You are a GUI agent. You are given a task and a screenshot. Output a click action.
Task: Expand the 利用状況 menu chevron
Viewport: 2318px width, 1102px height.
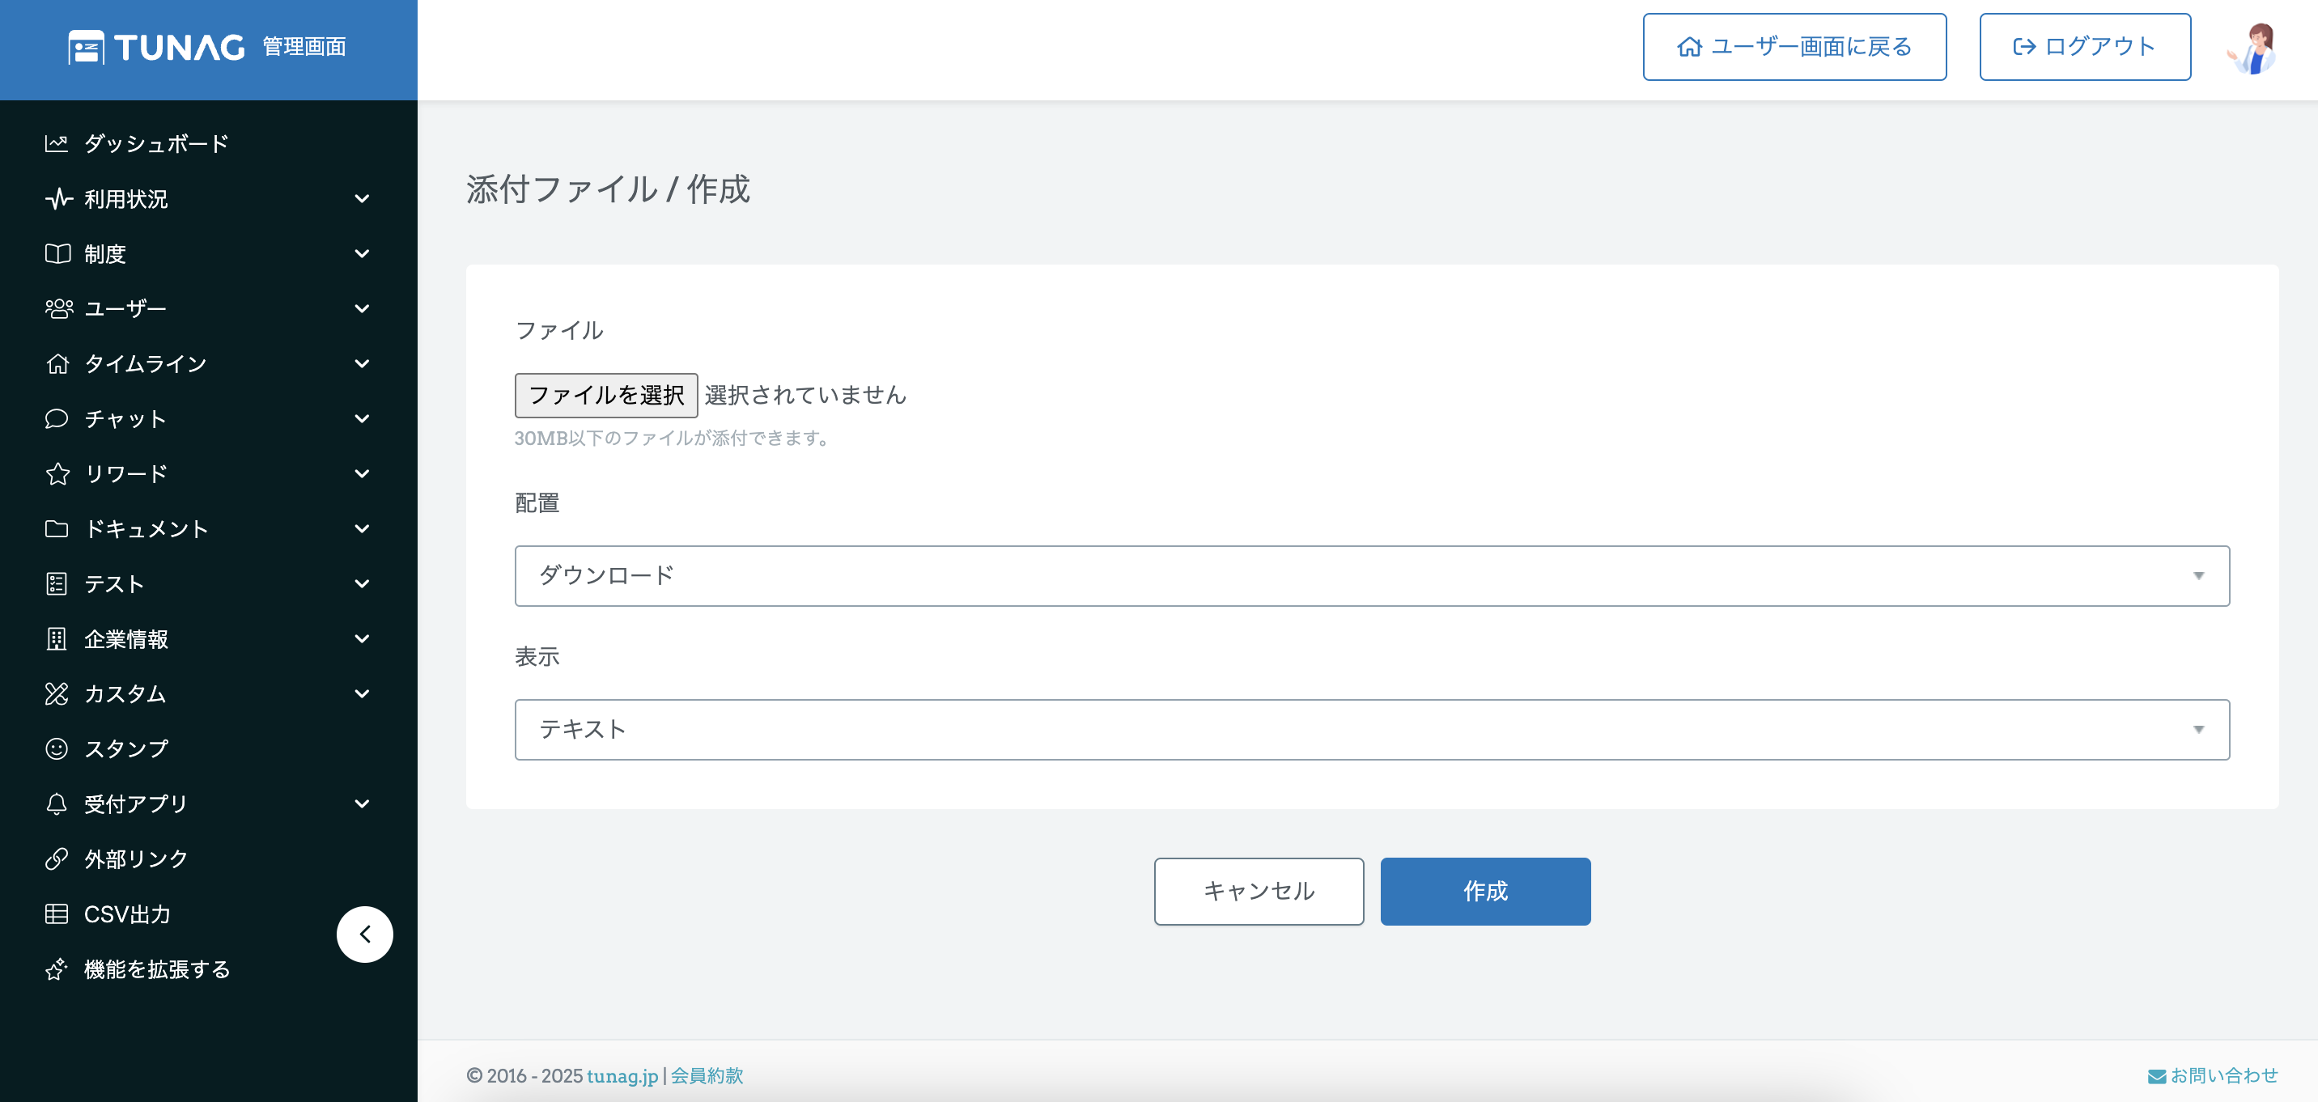362,199
